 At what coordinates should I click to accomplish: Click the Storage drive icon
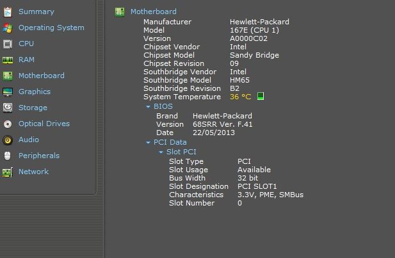[8, 108]
